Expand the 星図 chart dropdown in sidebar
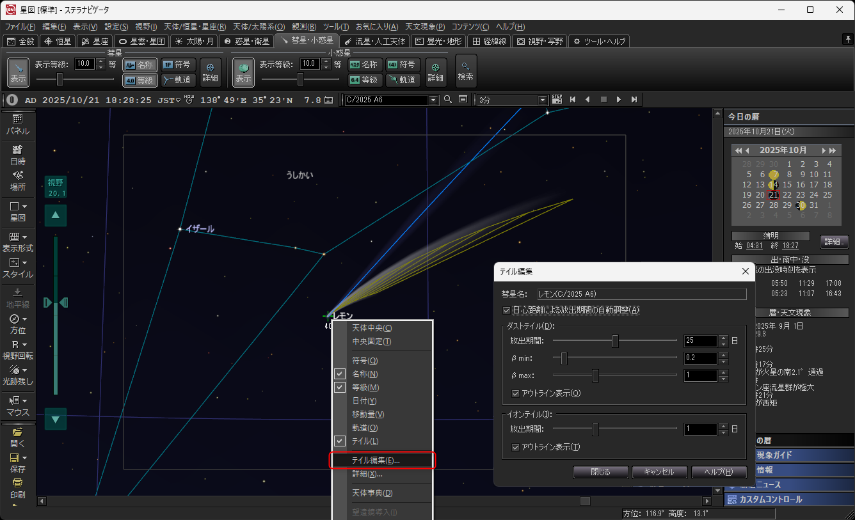Viewport: 855px width, 520px height. pos(24,207)
